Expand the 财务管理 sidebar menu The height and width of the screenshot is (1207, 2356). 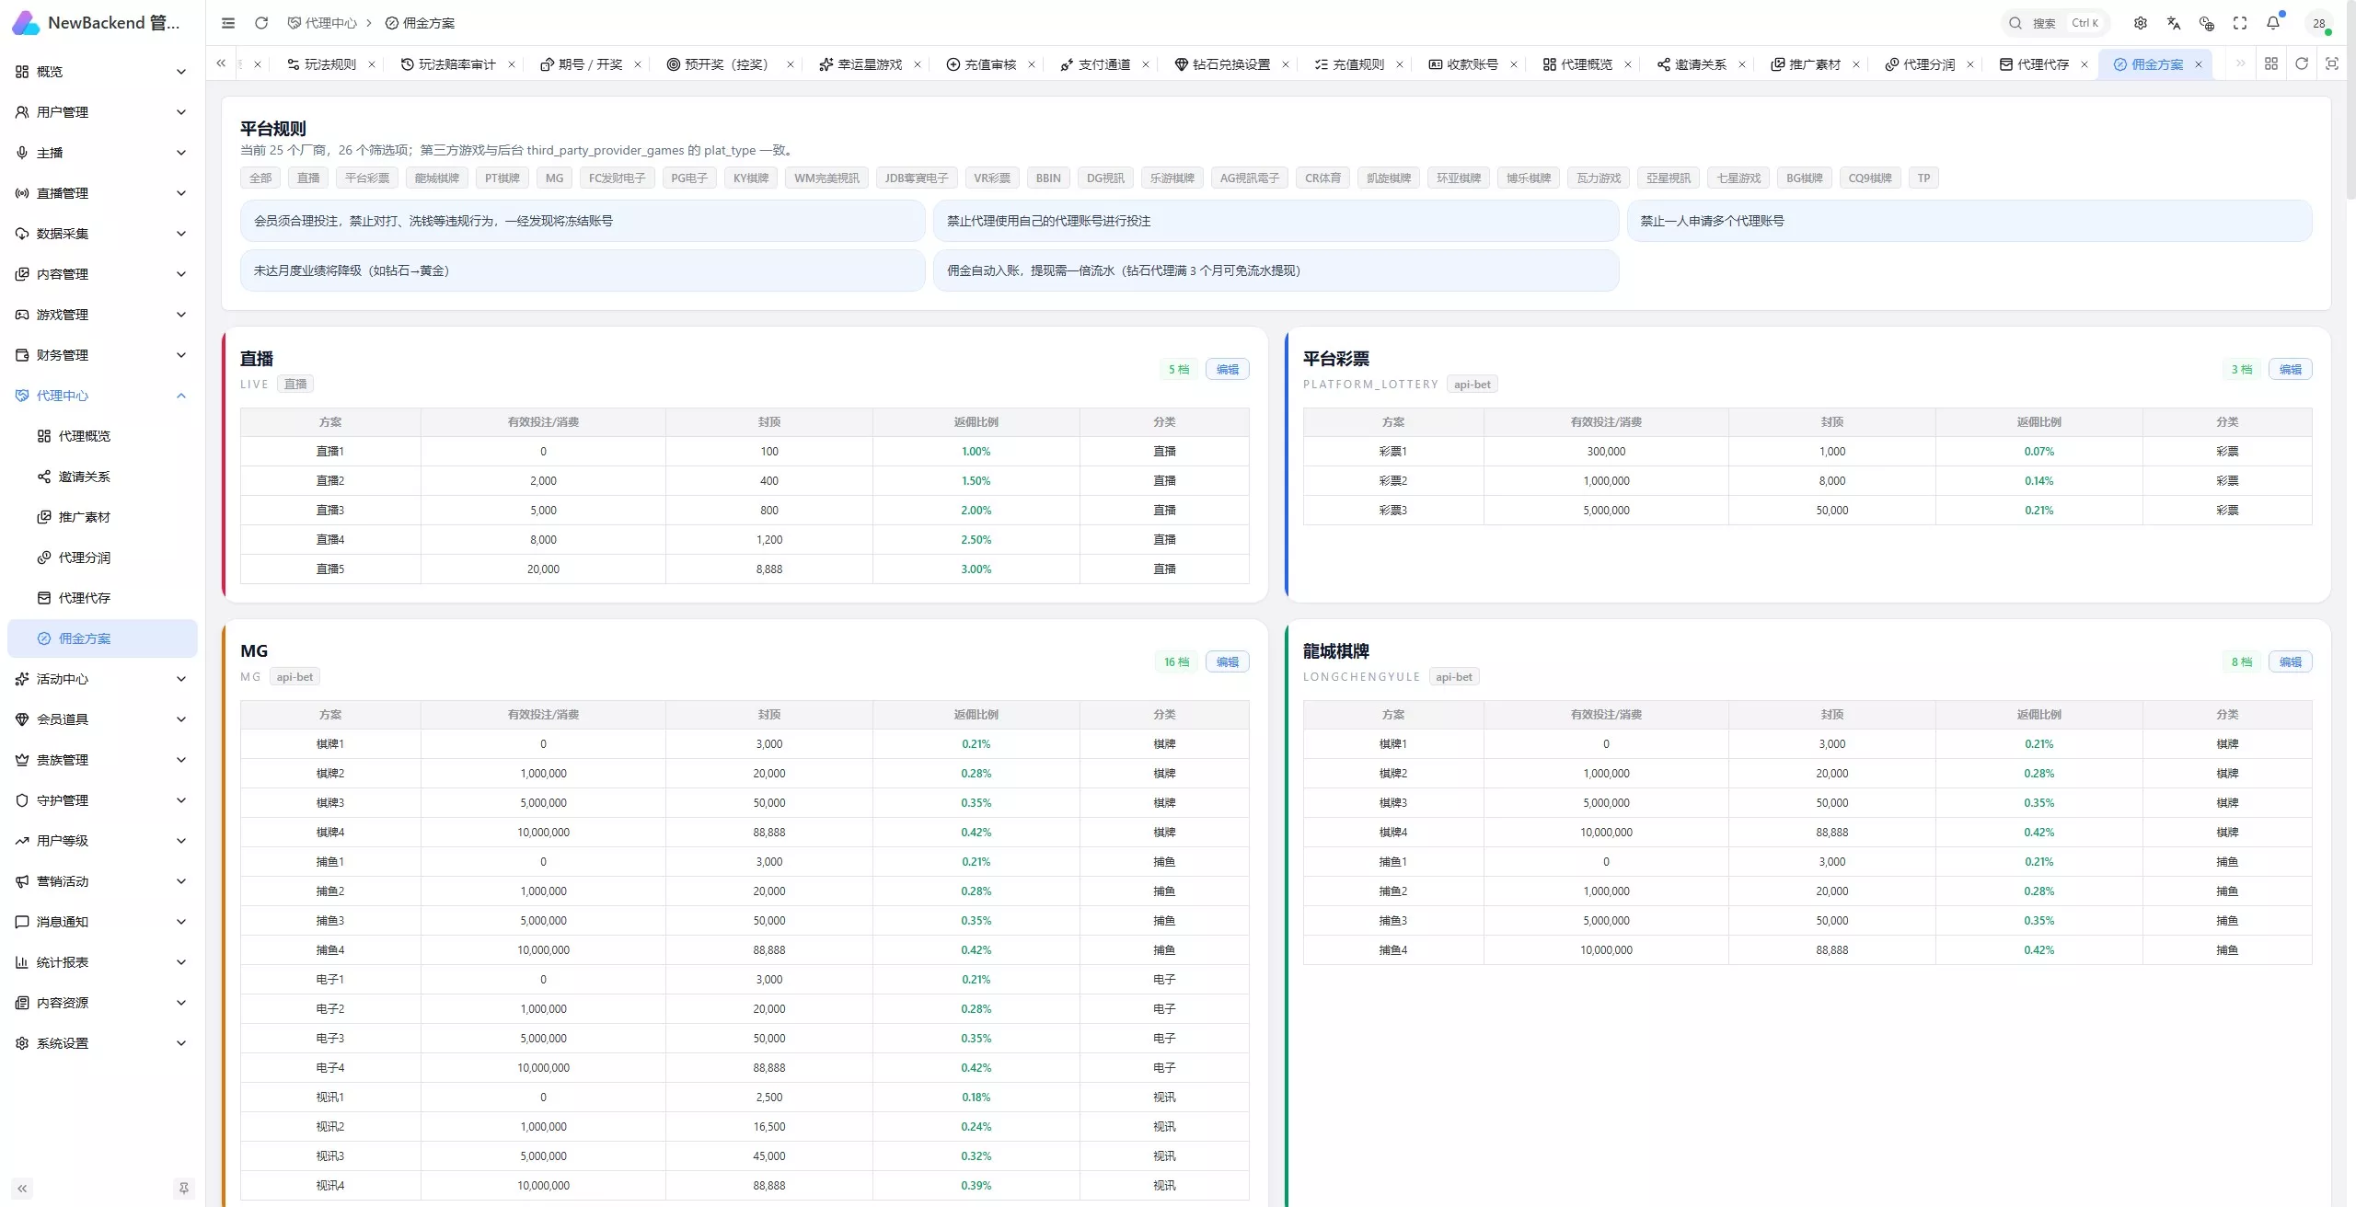pyautogui.click(x=101, y=355)
